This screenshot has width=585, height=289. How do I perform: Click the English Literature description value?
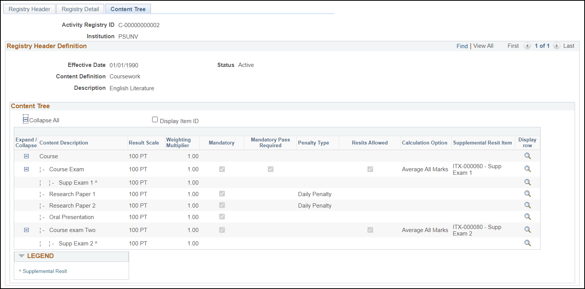[132, 88]
